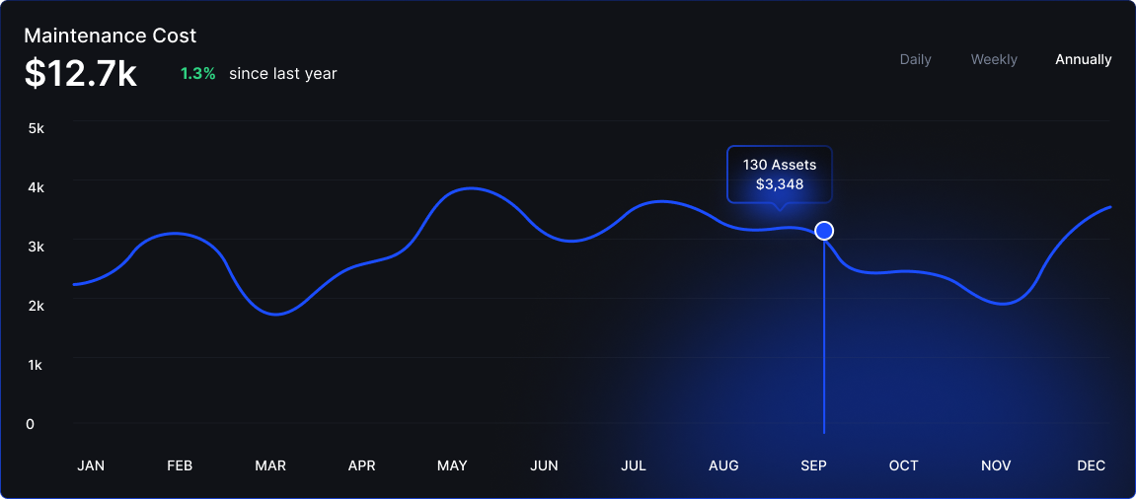Select JUN on the month axis
The image size is (1136, 499).
click(x=544, y=465)
